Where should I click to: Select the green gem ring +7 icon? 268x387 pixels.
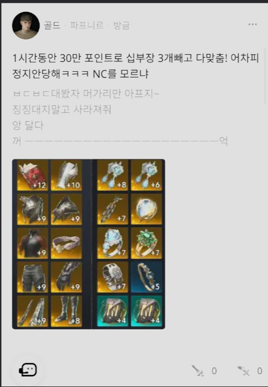tap(146, 243)
